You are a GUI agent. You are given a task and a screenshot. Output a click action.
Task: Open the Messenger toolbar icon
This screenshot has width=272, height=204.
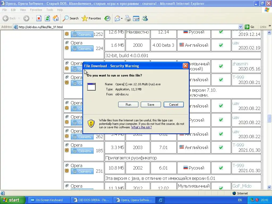pos(145,18)
